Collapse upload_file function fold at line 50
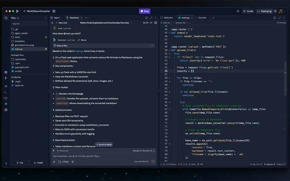The image size is (290, 181). pos(169,50)
